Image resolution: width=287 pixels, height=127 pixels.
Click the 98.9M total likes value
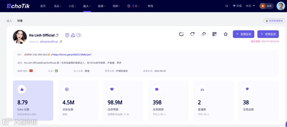pos(115,102)
